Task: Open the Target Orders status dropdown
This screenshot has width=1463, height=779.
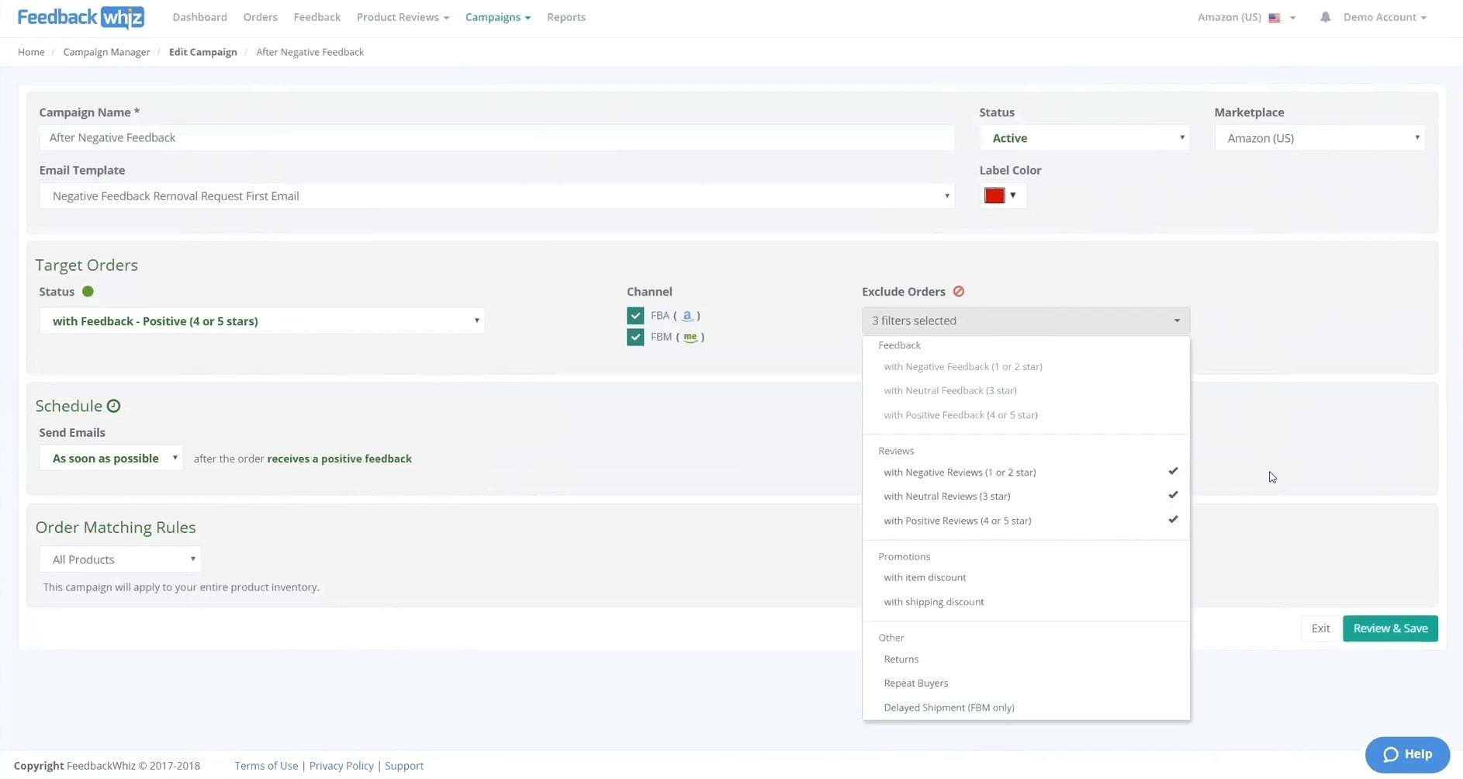Action: coord(262,321)
